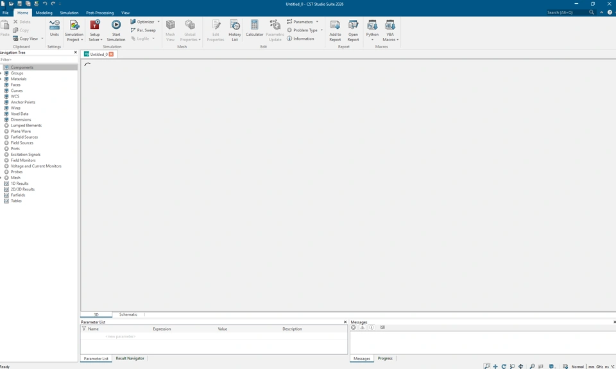Toggle error messages filter in Messages panel
Screen dimensions: 616x369
pyautogui.click(x=354, y=327)
